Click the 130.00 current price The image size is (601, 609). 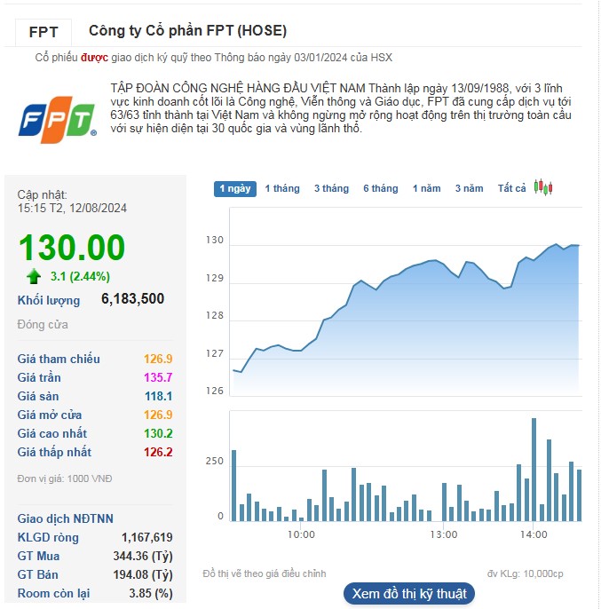72,248
